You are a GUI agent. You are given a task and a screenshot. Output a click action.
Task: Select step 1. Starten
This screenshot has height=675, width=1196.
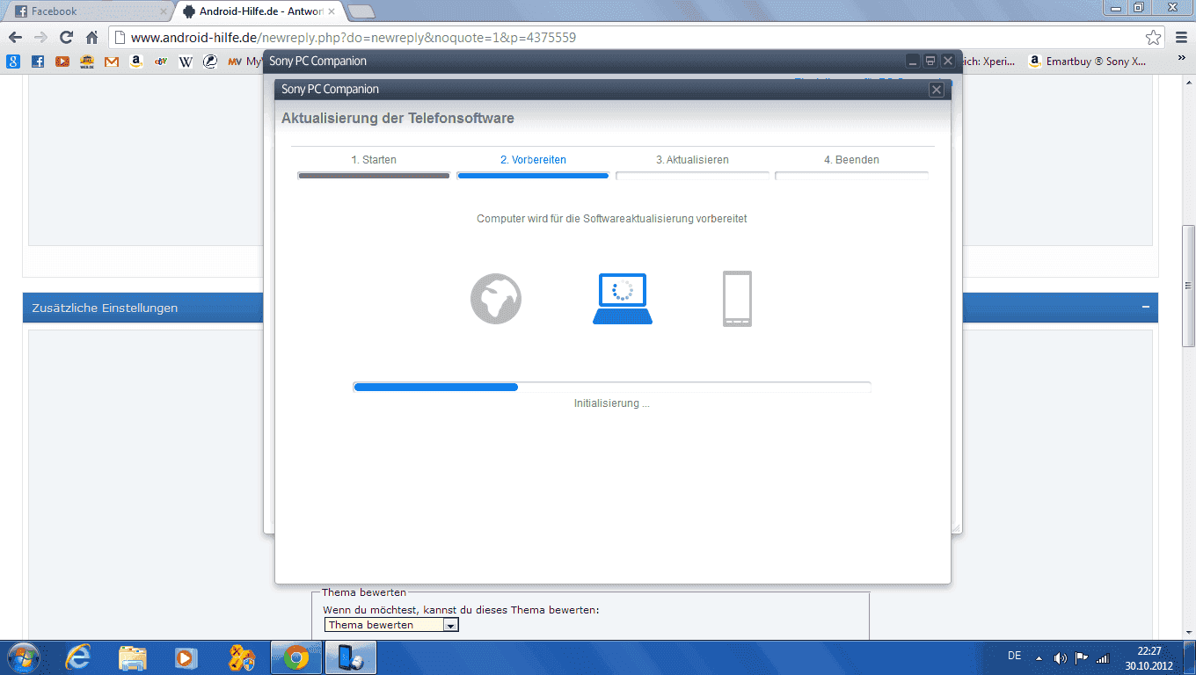pyautogui.click(x=374, y=160)
